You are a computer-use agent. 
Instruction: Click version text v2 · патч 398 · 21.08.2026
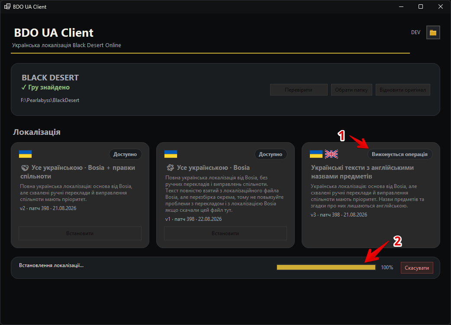coord(48,208)
